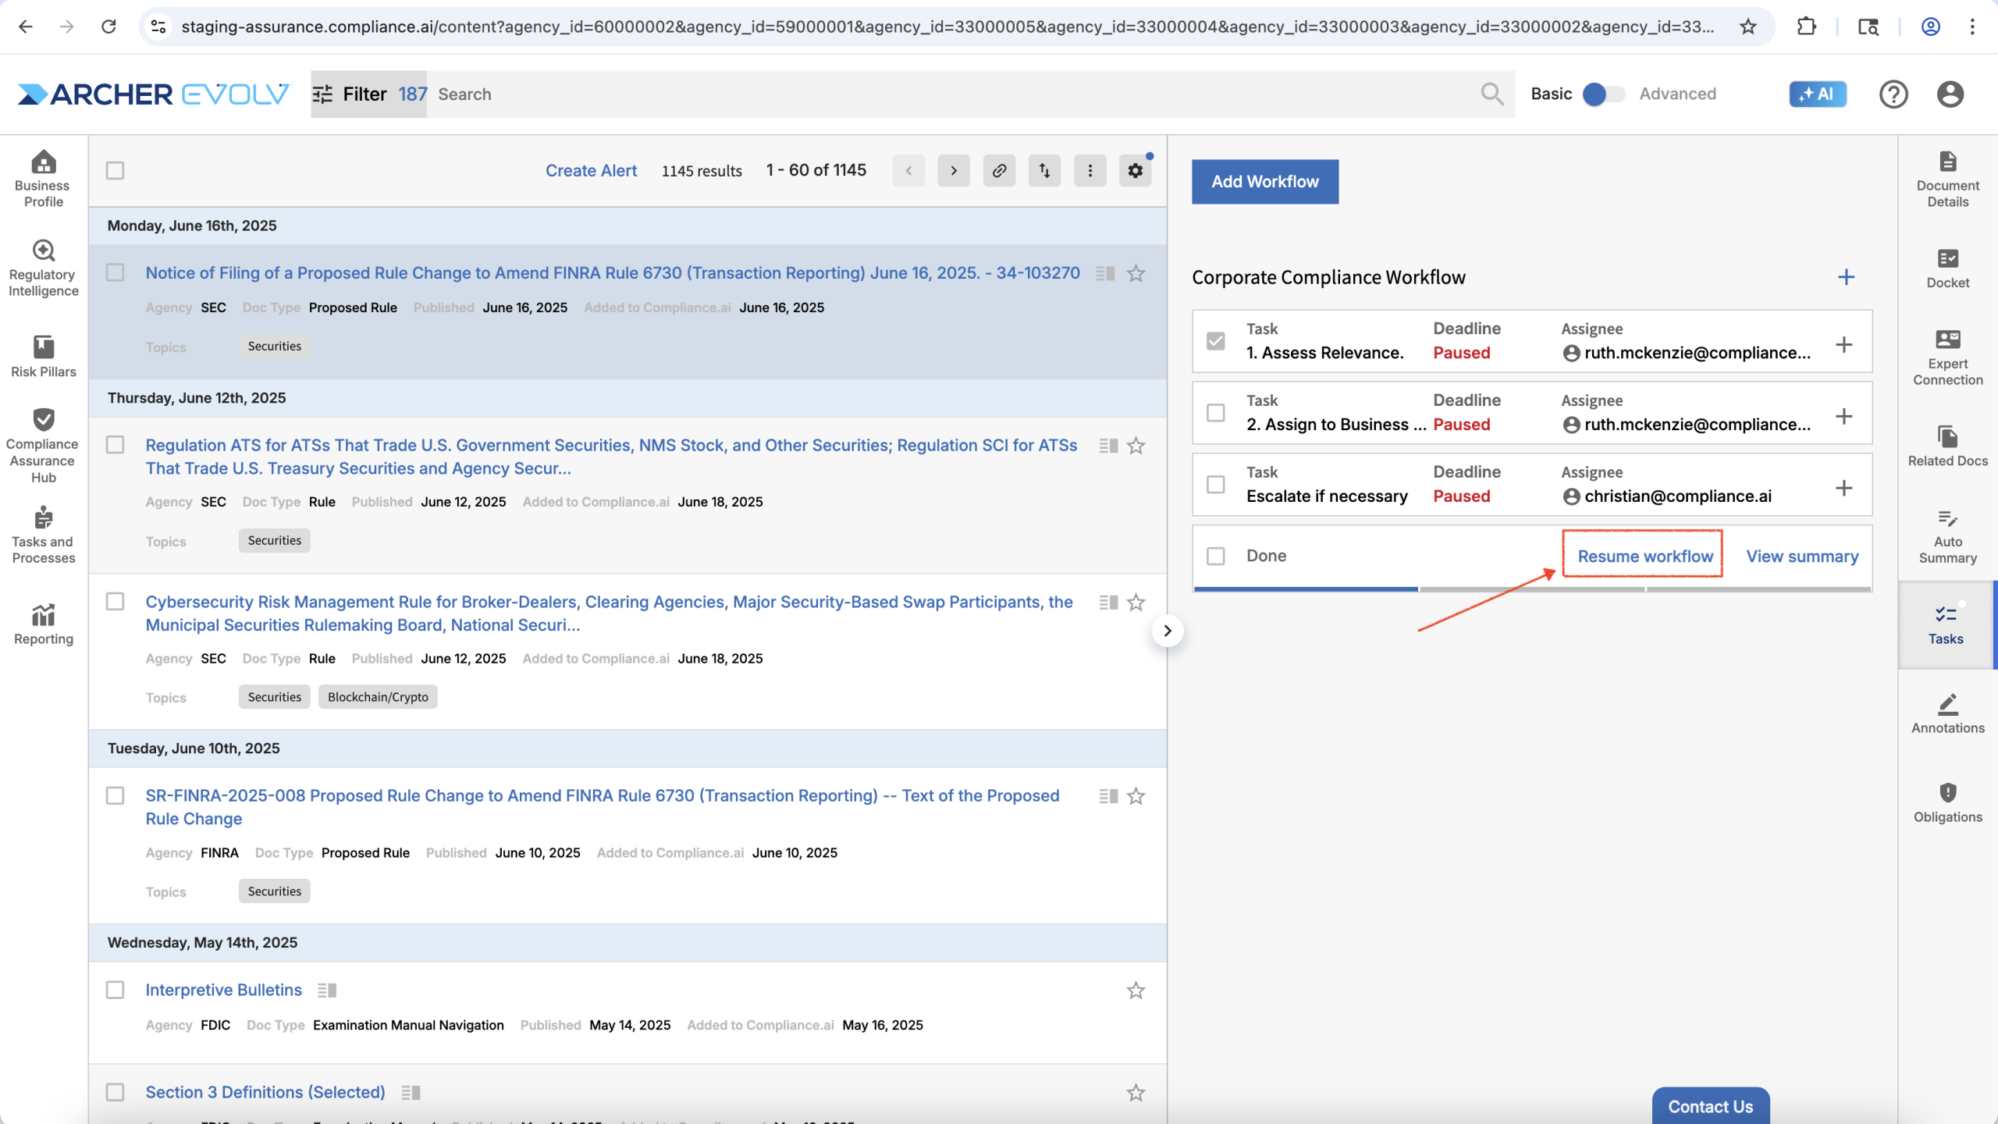Open the results settings gear

pyautogui.click(x=1135, y=170)
